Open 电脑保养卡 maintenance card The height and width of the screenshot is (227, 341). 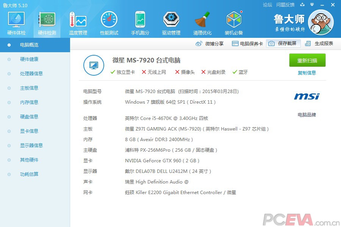[247, 44]
